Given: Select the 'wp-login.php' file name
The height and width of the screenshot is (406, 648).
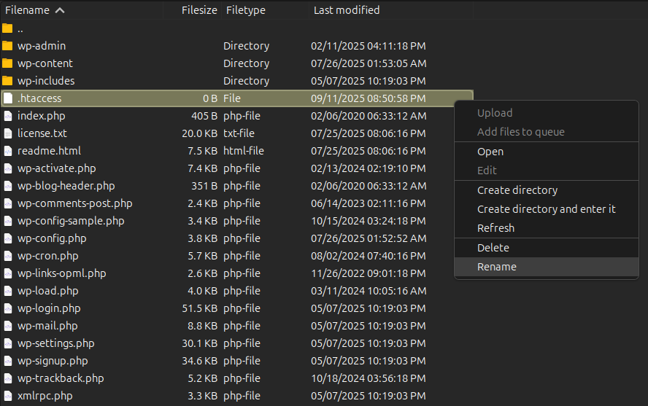Looking at the screenshot, I should [x=49, y=308].
